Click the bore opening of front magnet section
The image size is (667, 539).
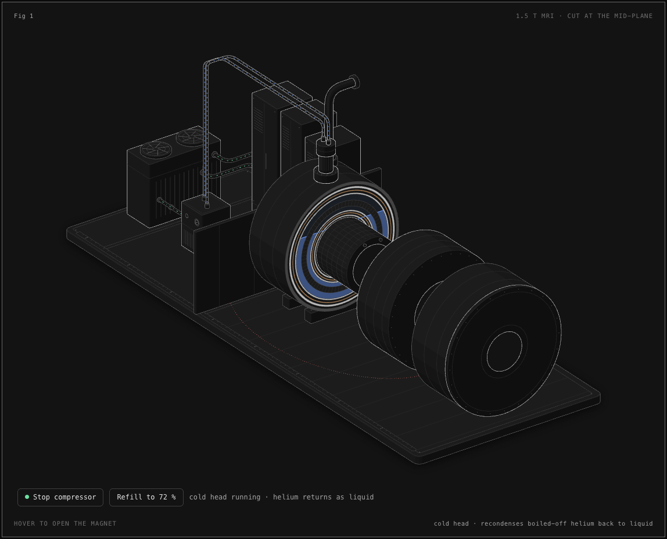pyautogui.click(x=504, y=351)
